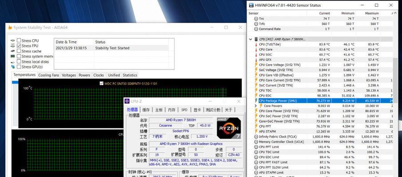Viewport: 402px width, 177px height.
Task: Click CPU Core Voltage lightning icon
Action: 256,65
